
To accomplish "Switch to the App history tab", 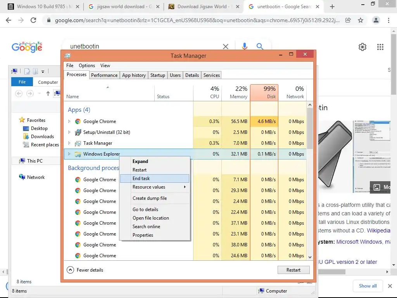I will pyautogui.click(x=134, y=75).
